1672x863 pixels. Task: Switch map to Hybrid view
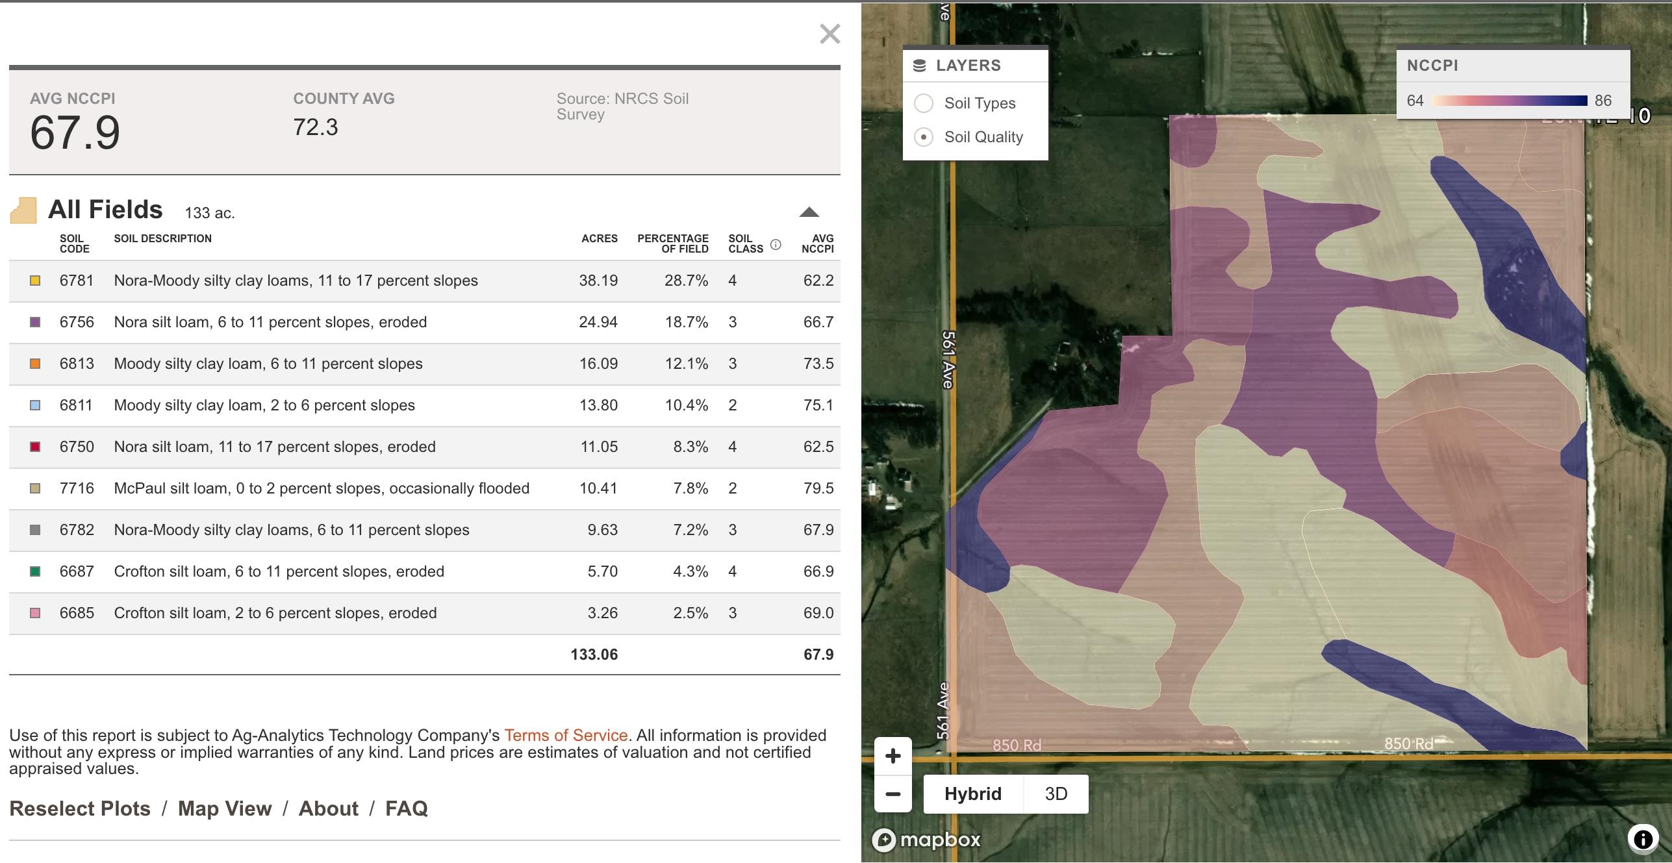(972, 794)
